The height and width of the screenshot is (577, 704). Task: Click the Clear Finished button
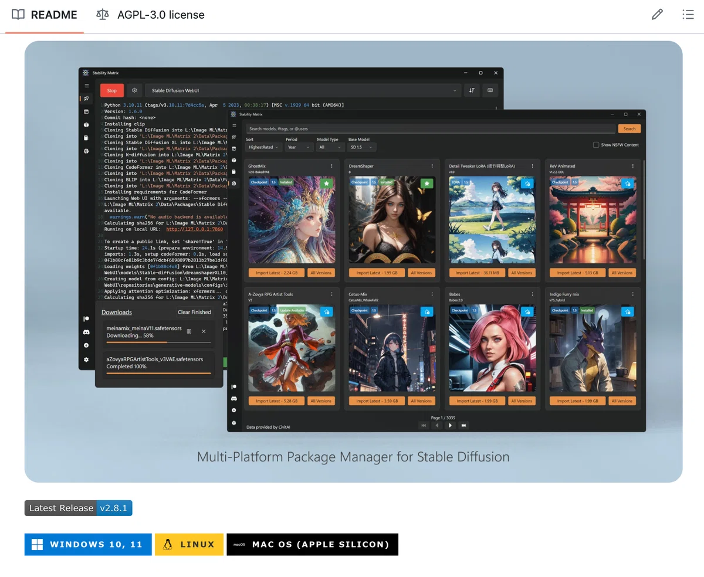coord(194,312)
